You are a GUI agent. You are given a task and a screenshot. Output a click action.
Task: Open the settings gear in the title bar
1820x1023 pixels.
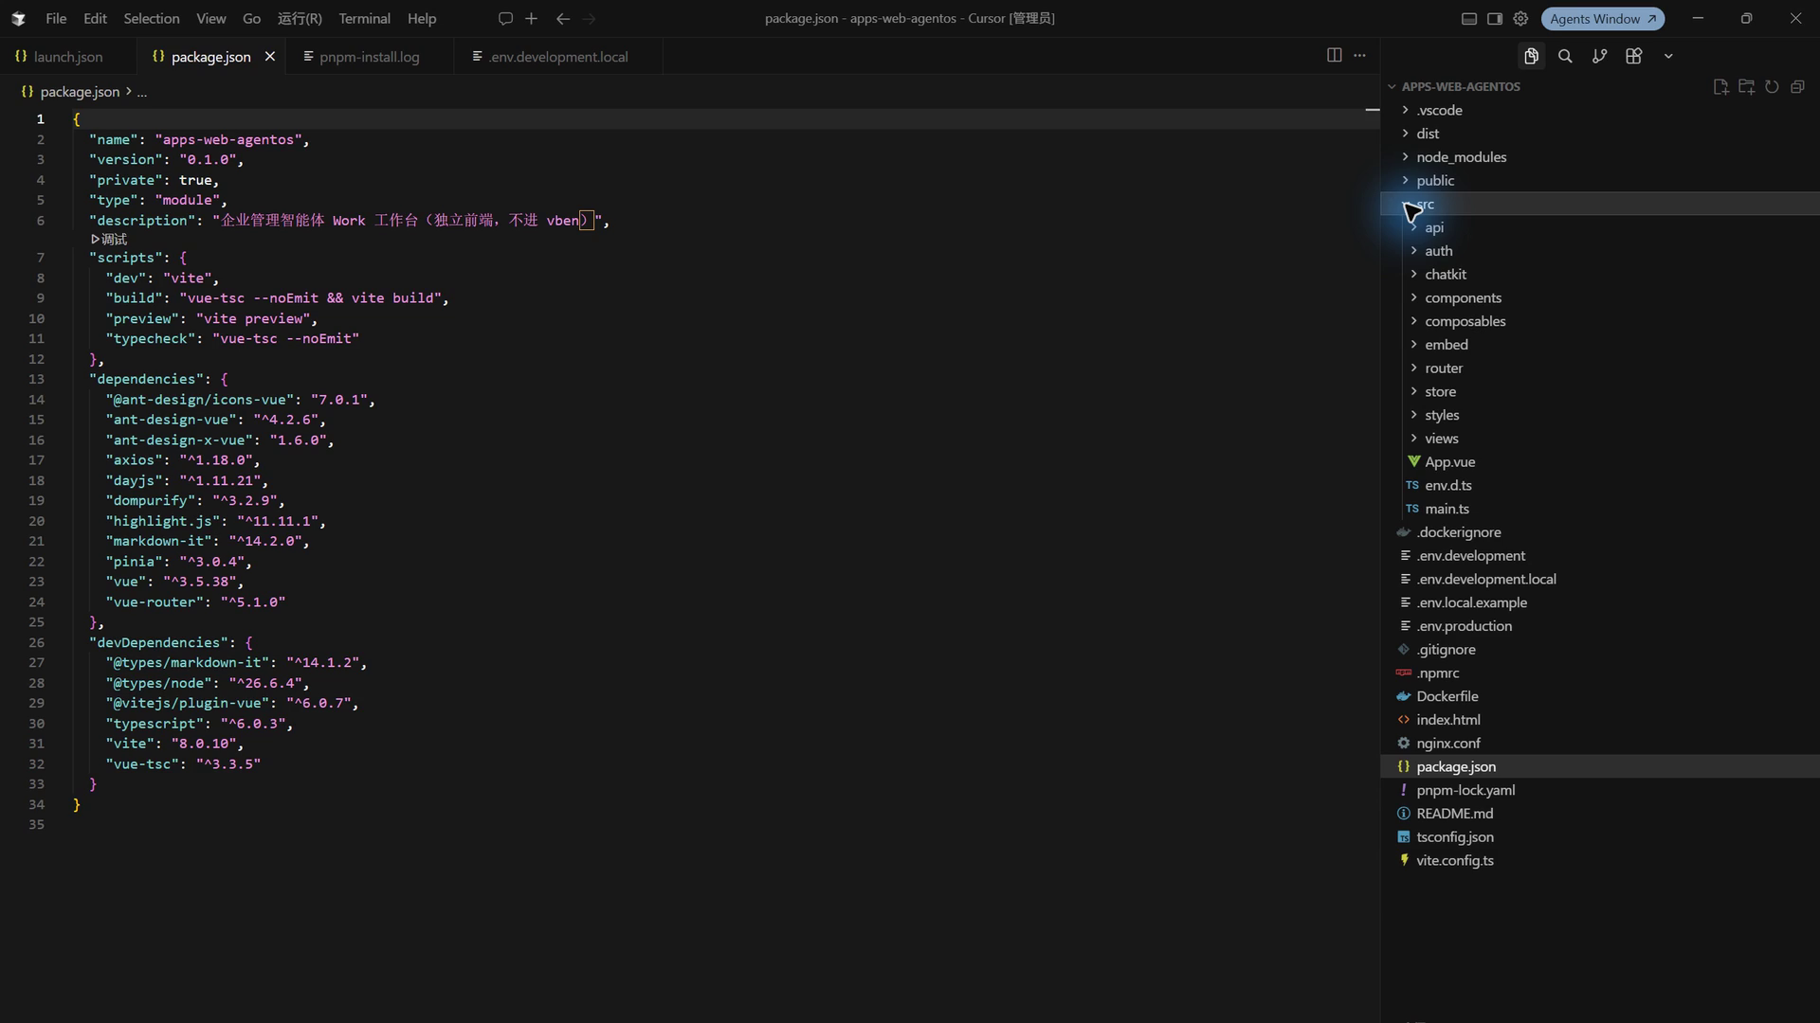pyautogui.click(x=1520, y=19)
